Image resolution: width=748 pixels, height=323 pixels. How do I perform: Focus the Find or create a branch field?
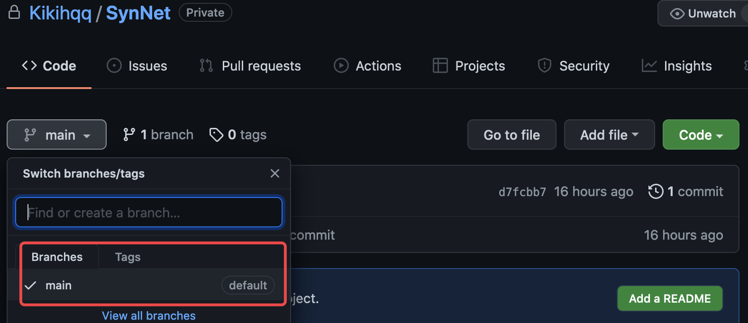(x=149, y=213)
